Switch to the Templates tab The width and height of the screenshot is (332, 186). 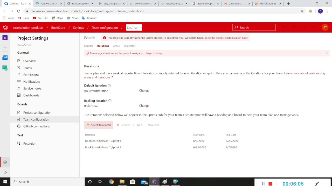129,46
